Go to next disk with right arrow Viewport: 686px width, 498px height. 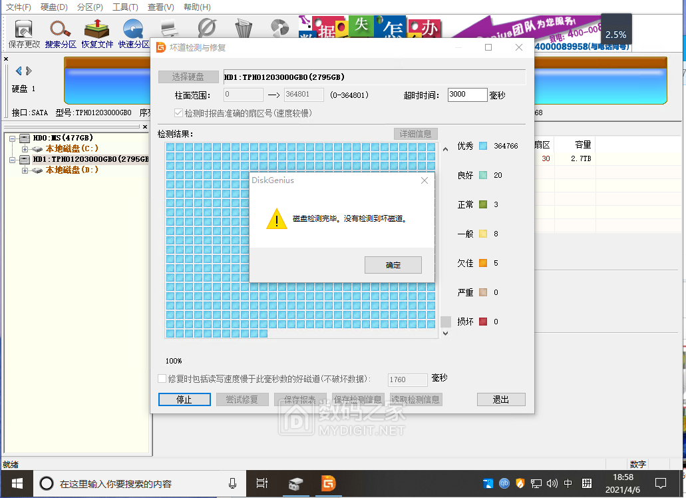(x=29, y=71)
